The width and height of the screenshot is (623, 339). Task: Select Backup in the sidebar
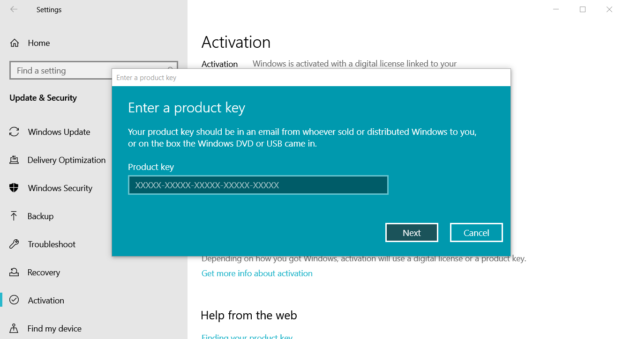point(40,216)
